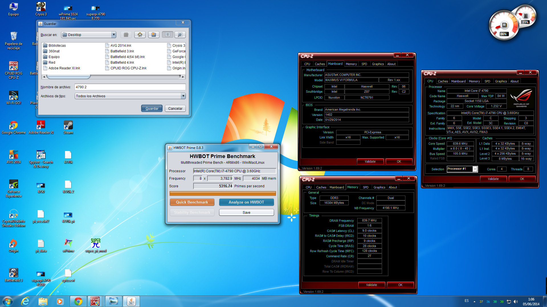Select the Bibliotecas folder in the list
This screenshot has height=307, width=547.
(54, 45)
